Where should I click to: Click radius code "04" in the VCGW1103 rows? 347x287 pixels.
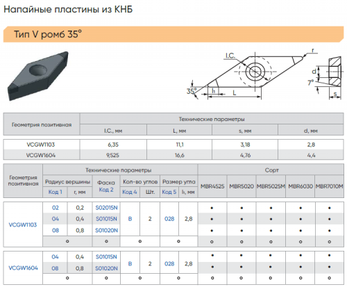(56, 219)
